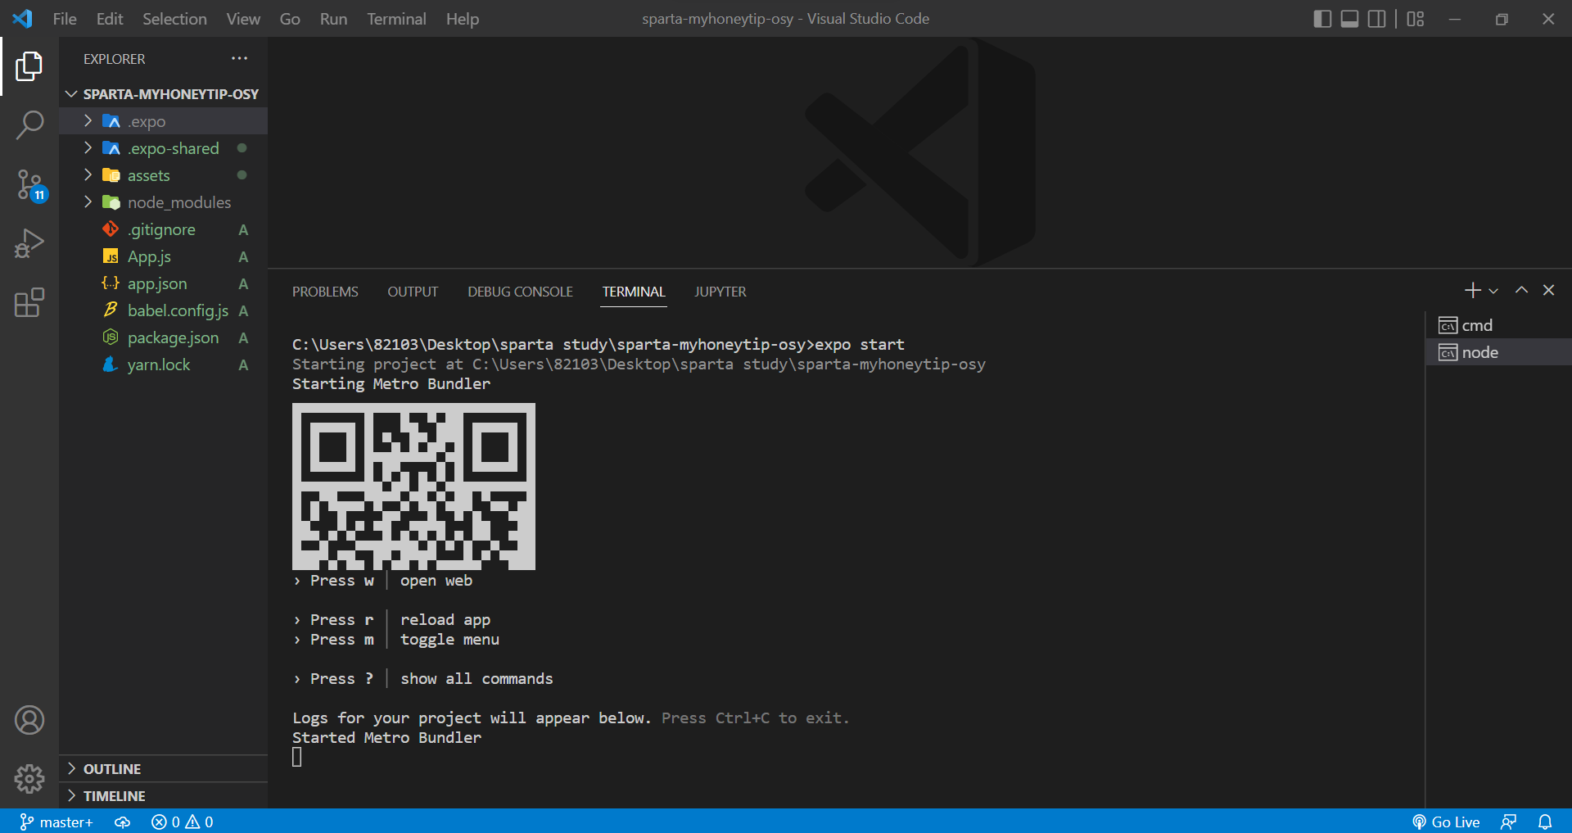Viewport: 1572px width, 833px height.
Task: Open the Extensions view
Action: pos(29,303)
